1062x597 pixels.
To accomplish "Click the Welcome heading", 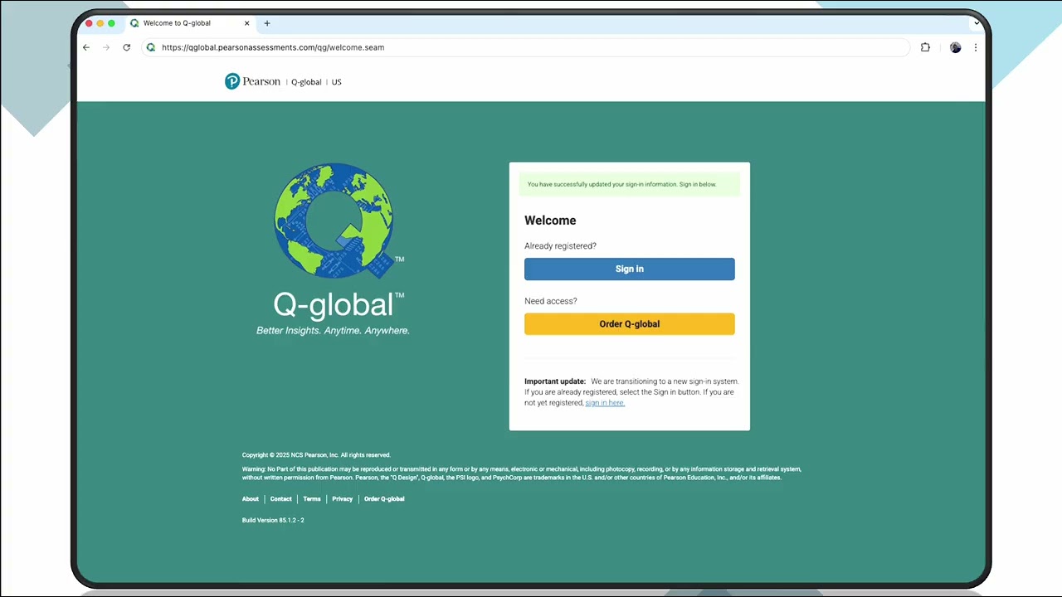I will pyautogui.click(x=550, y=221).
